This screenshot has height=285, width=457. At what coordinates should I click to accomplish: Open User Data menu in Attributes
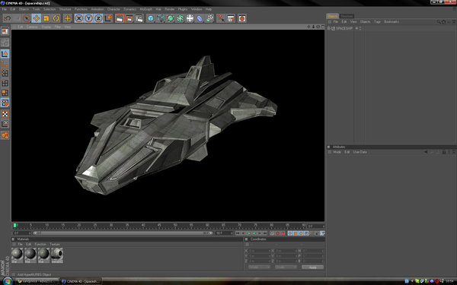360,152
